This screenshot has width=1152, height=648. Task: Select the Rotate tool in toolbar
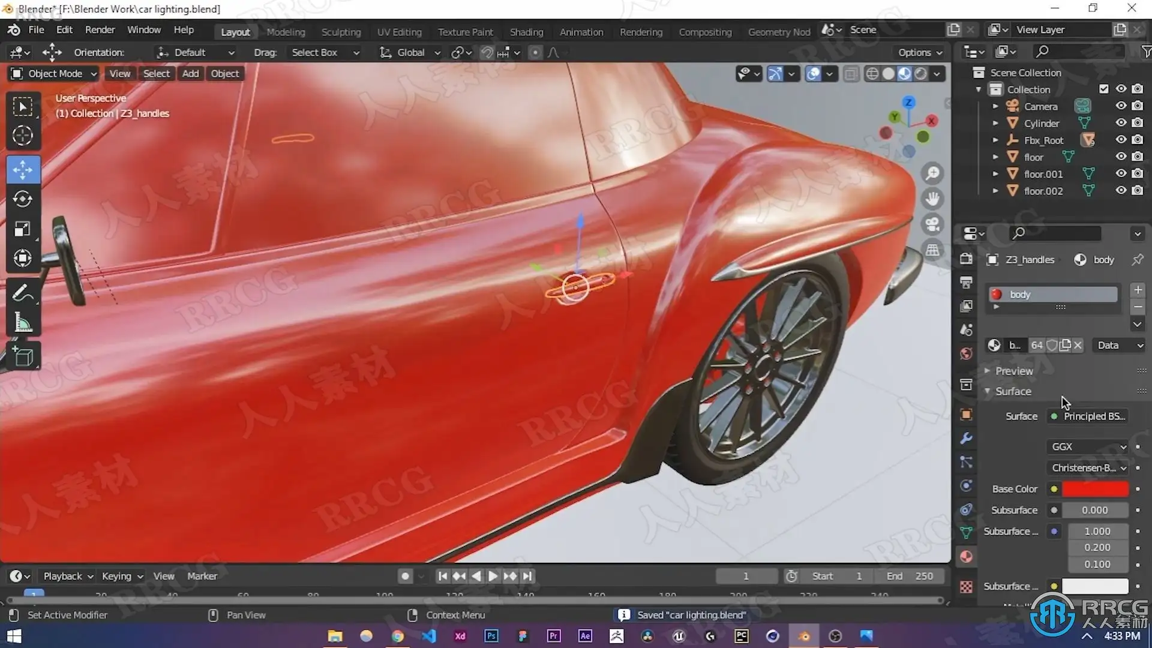23,199
